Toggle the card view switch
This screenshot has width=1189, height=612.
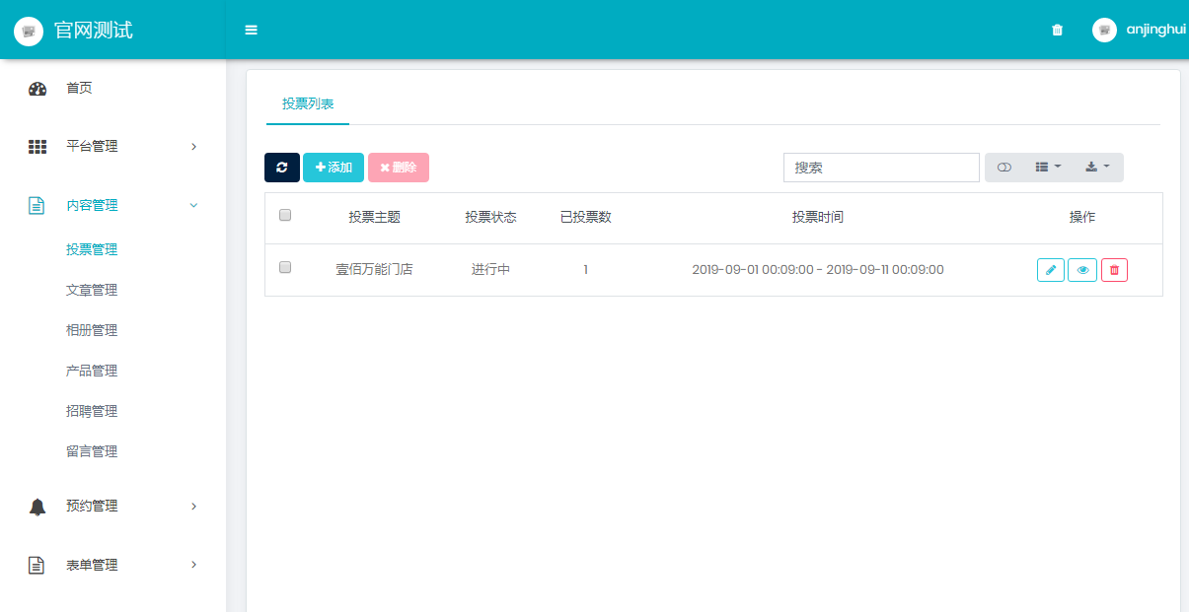(x=1004, y=168)
